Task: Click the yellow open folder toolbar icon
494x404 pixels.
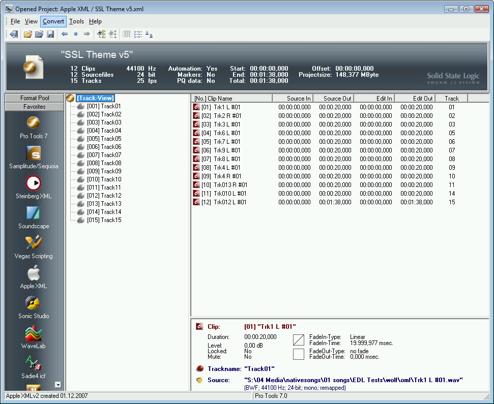Action: click(x=27, y=34)
